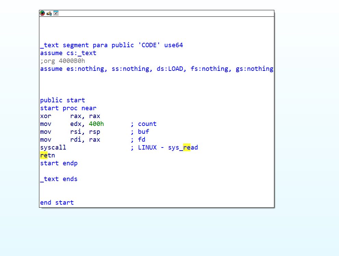Click the edit node pencil icon

49,13
